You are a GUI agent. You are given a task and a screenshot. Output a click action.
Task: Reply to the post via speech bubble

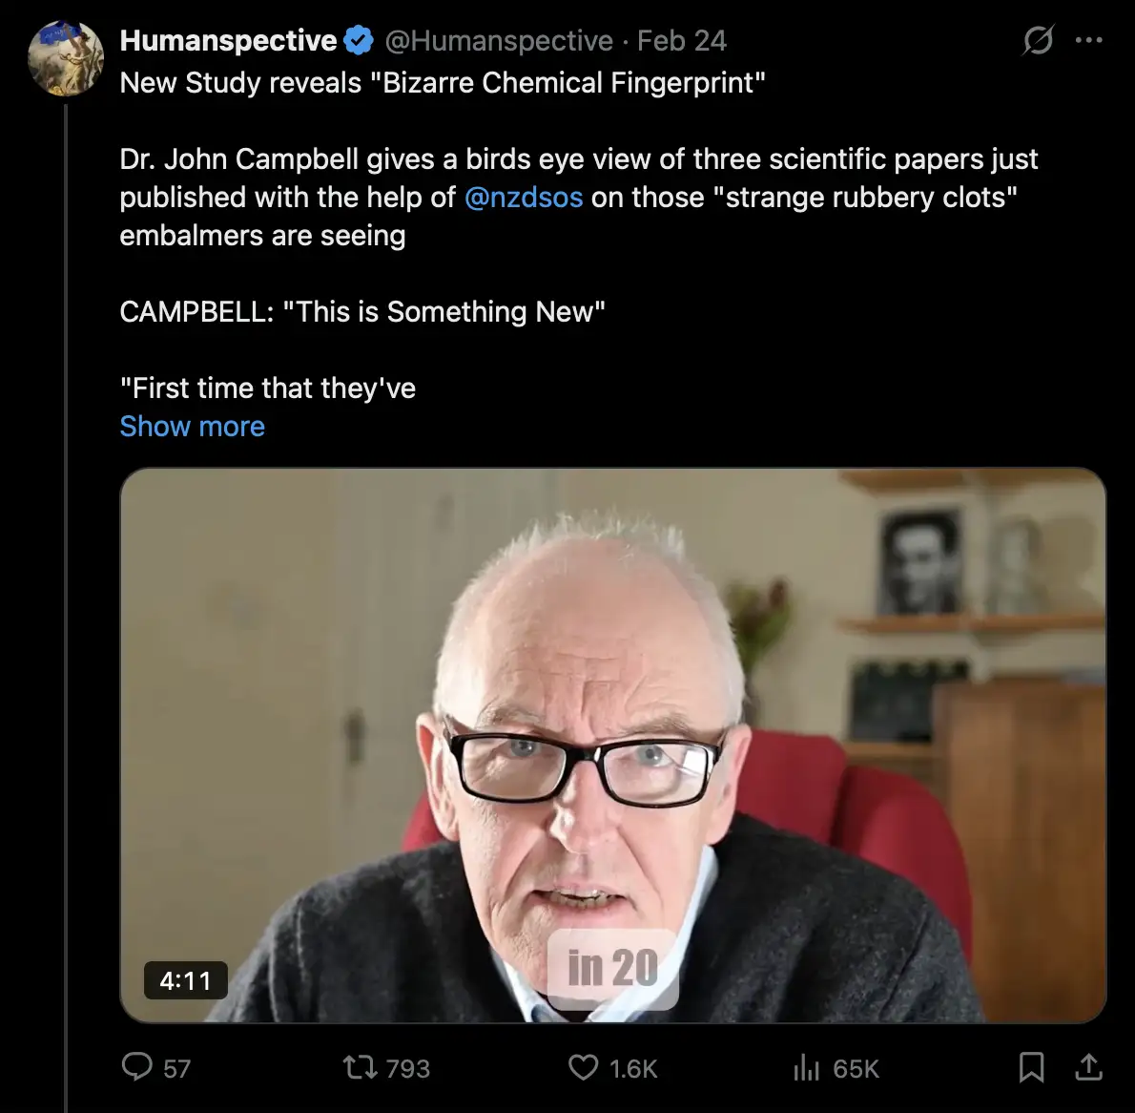click(137, 1066)
